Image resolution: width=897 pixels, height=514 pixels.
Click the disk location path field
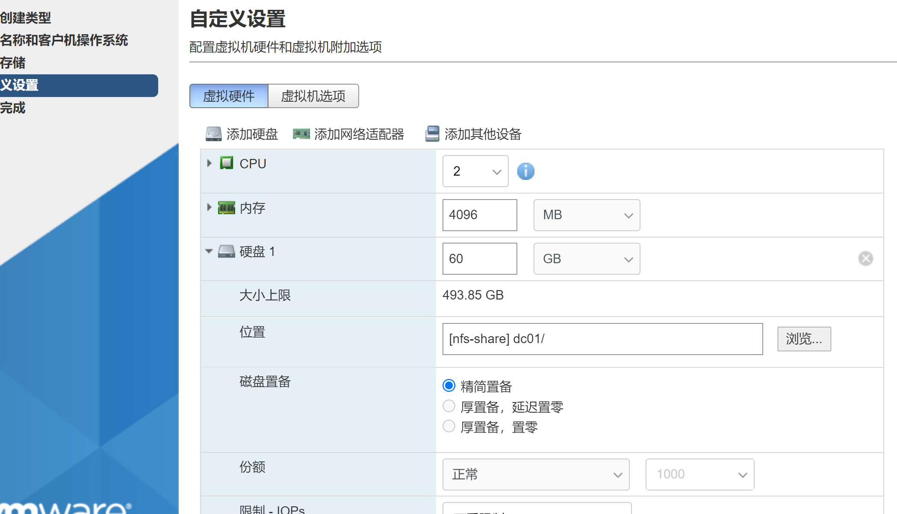(602, 339)
